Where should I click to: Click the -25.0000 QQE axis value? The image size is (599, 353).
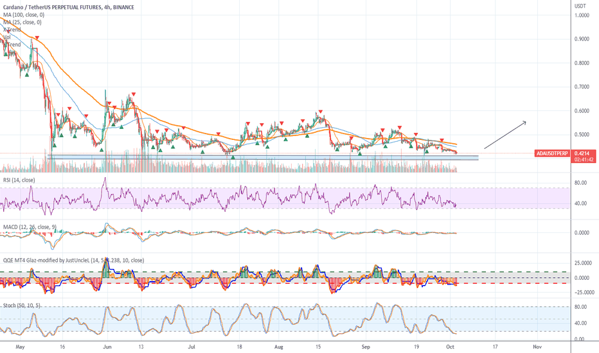tap(583, 293)
